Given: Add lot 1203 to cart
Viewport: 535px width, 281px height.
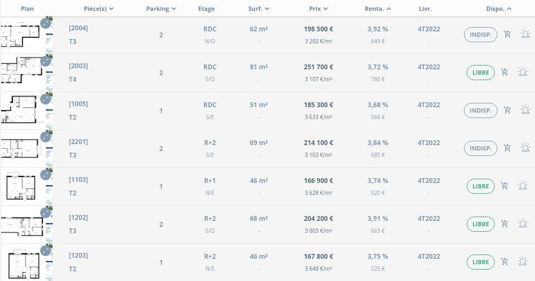Looking at the screenshot, I should tap(505, 262).
